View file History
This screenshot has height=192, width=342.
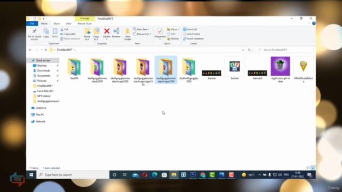click(173, 39)
